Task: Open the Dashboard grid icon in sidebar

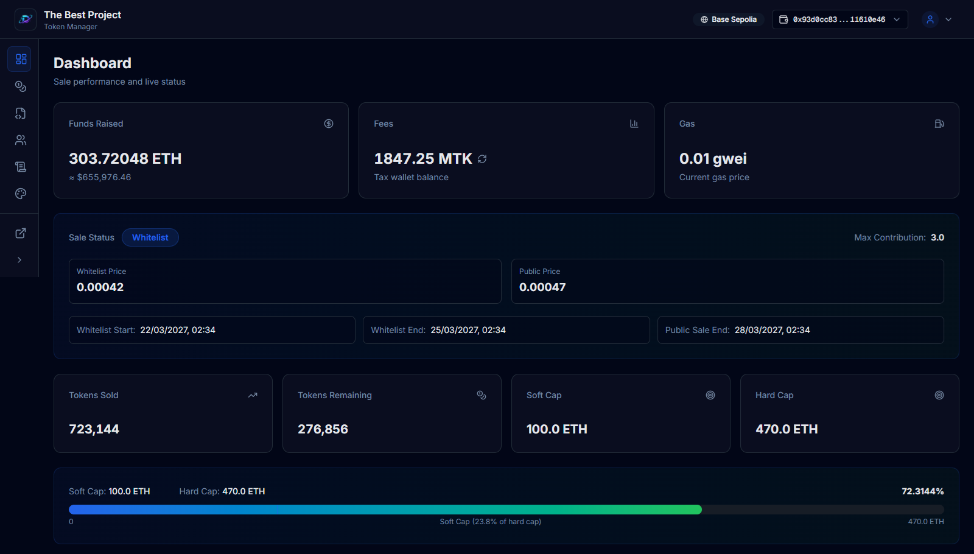Action: tap(21, 59)
